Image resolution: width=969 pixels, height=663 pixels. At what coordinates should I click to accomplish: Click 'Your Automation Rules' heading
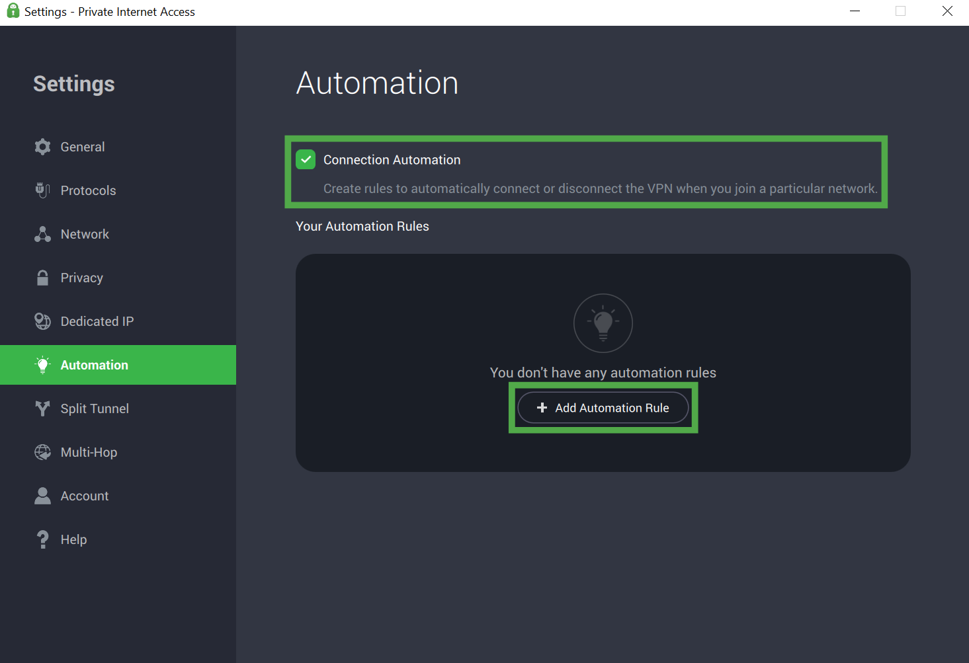coord(362,226)
